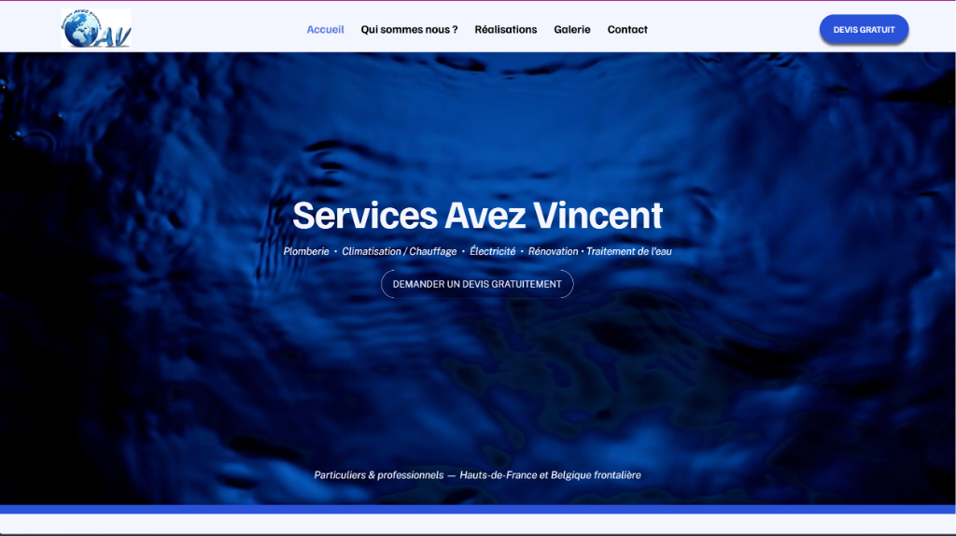
Task: Click the Plomberie service text
Action: point(306,251)
